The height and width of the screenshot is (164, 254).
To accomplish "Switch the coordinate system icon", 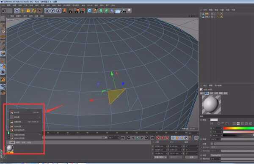I will click(64, 11).
